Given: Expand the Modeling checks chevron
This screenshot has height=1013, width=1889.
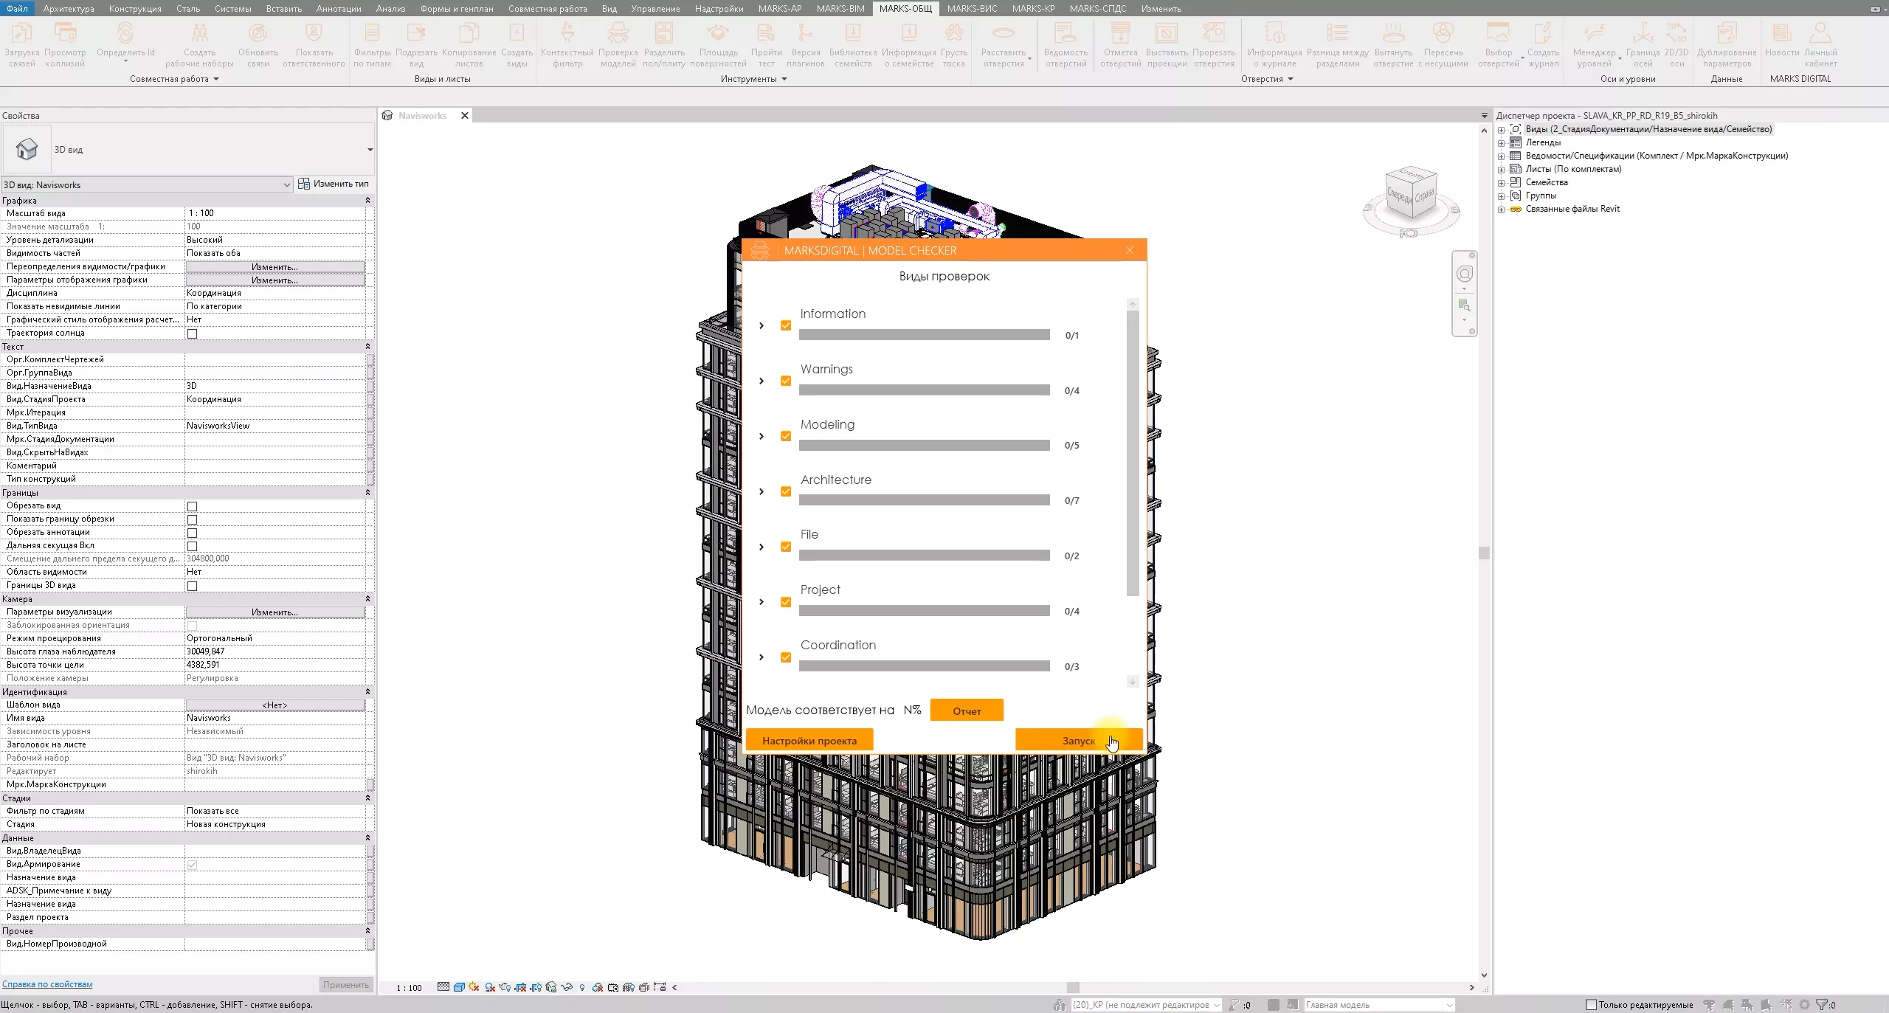Looking at the screenshot, I should [762, 436].
